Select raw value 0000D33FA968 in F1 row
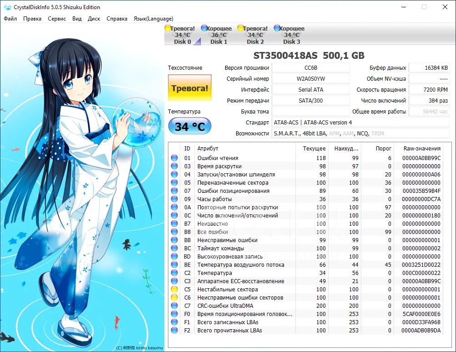 coord(421,322)
